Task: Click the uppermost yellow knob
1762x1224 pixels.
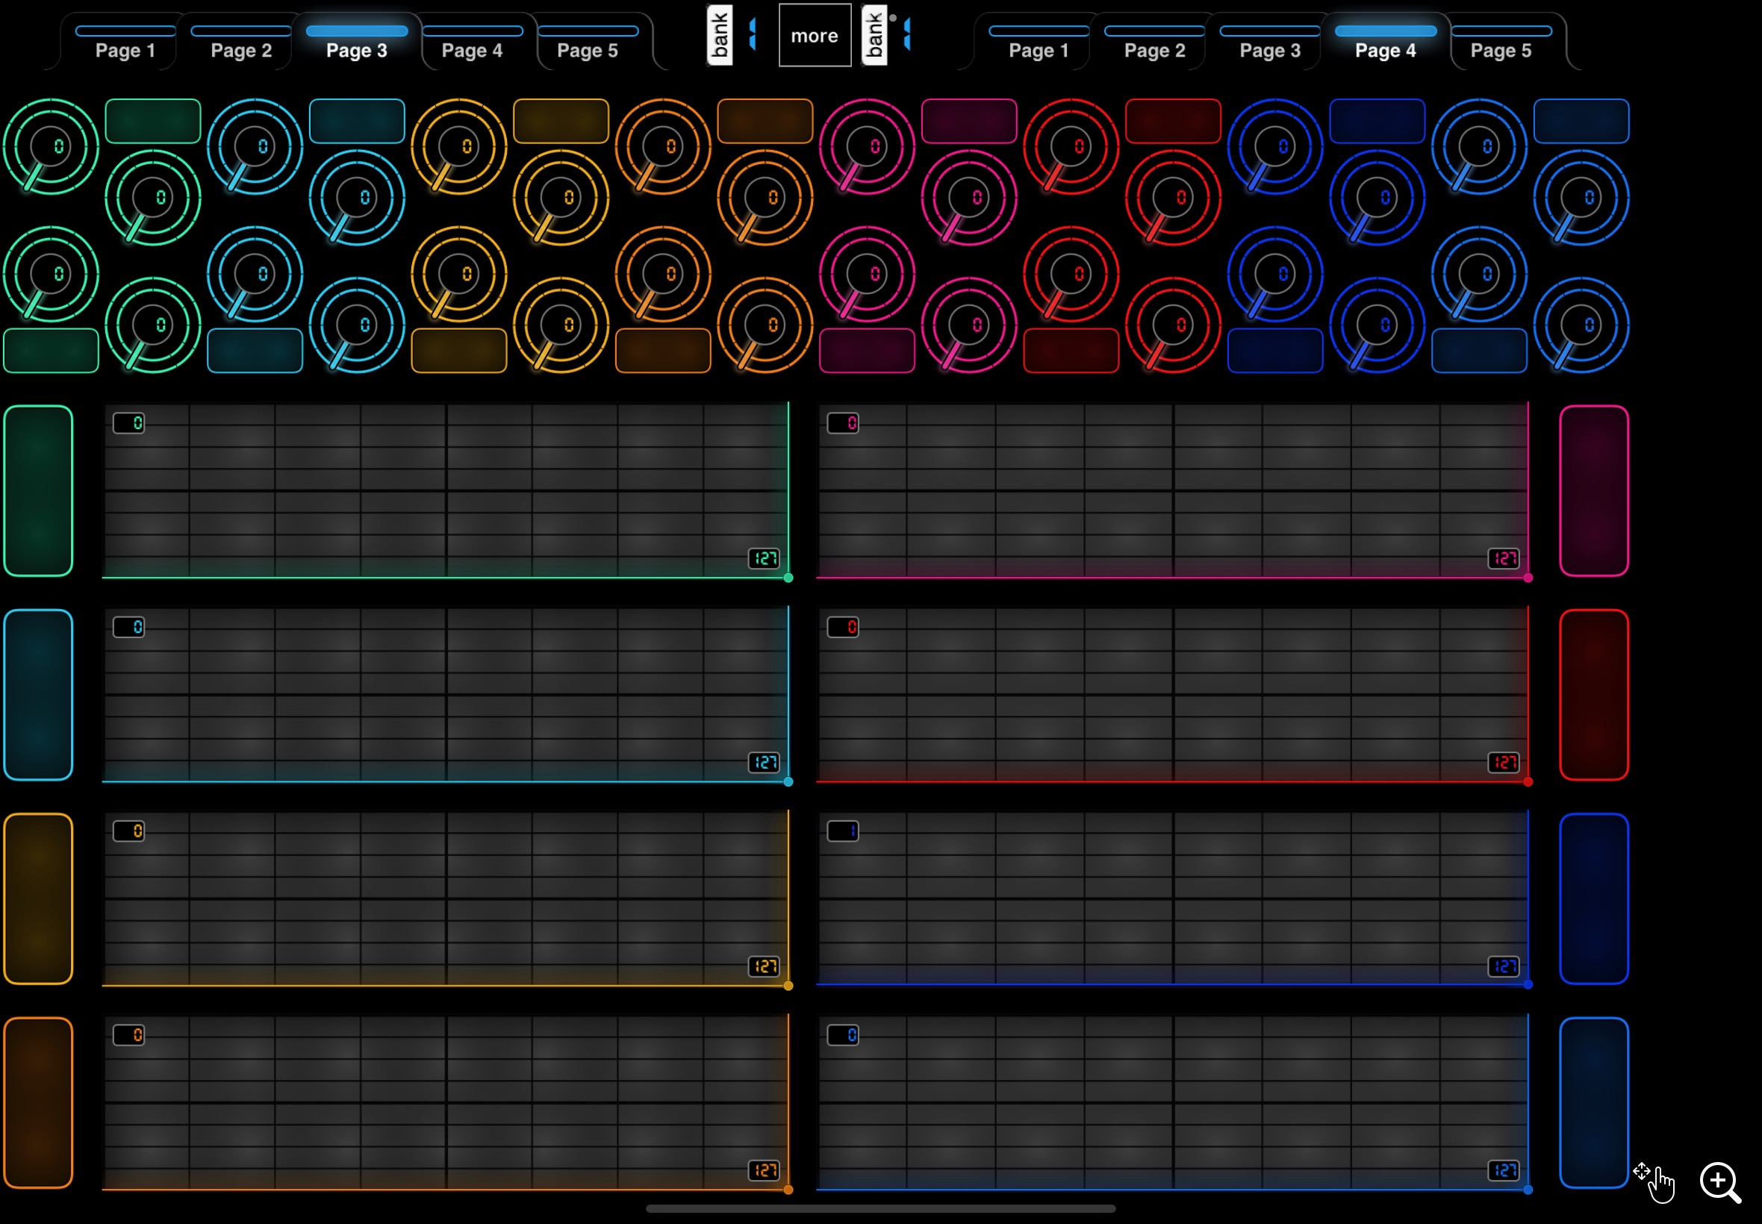Action: point(458,146)
